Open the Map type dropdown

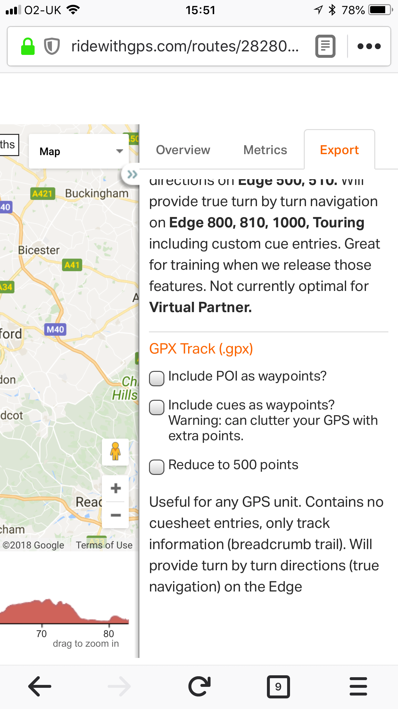79,151
